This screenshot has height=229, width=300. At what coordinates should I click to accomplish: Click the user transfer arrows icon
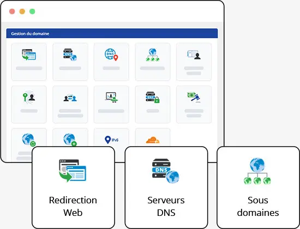tap(70, 98)
